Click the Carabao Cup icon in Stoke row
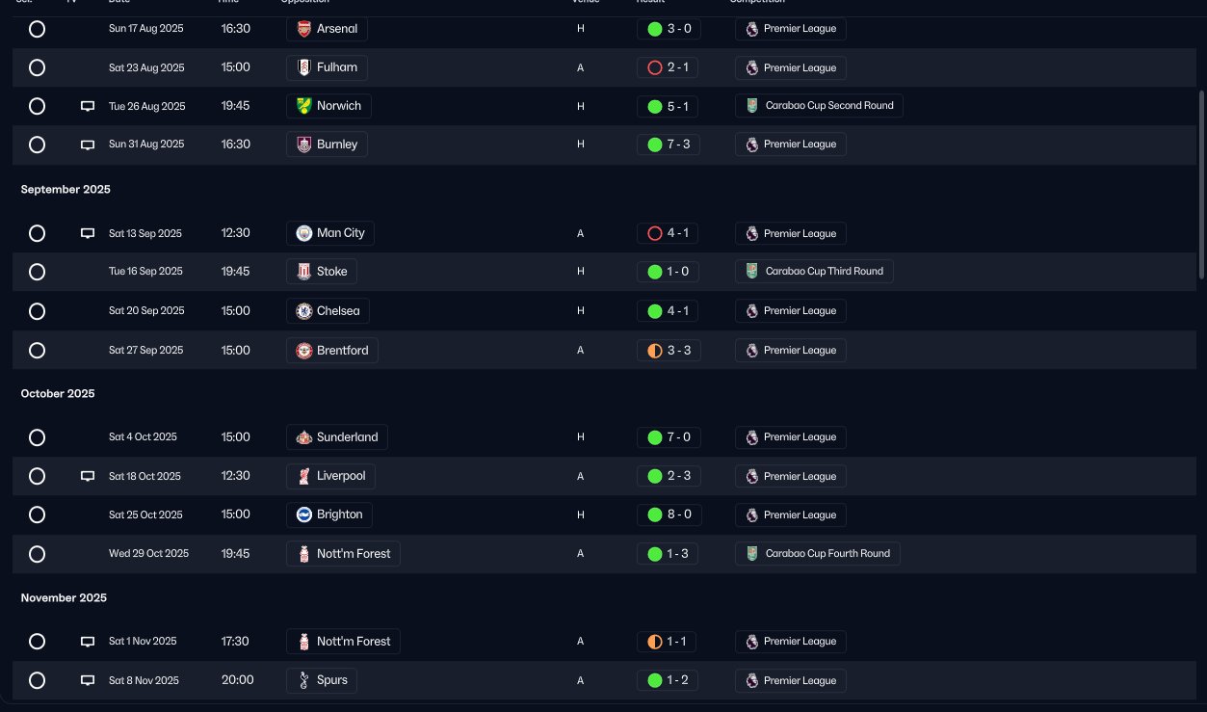This screenshot has width=1207, height=712. tap(752, 272)
